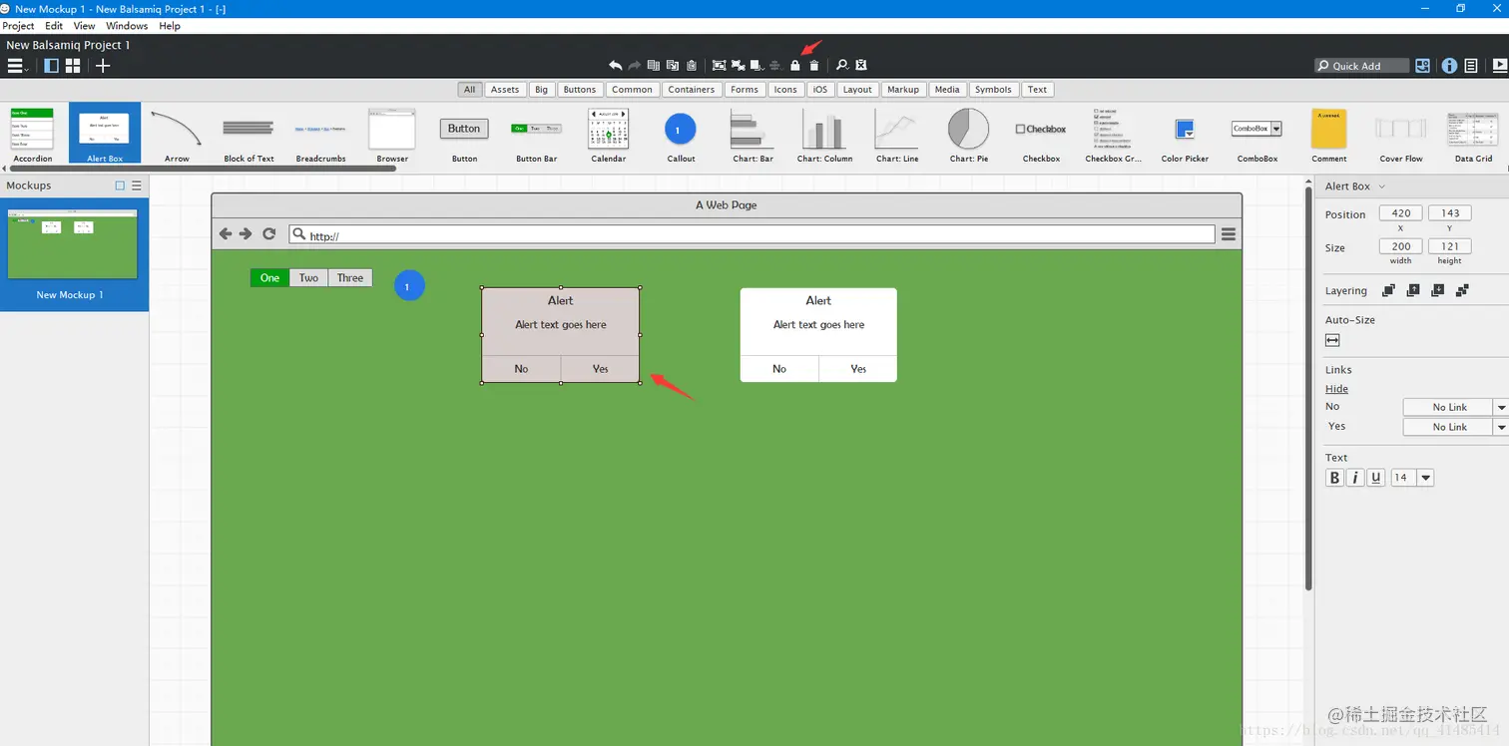Open the Windows menu
This screenshot has height=746, width=1509.
pyautogui.click(x=127, y=26)
